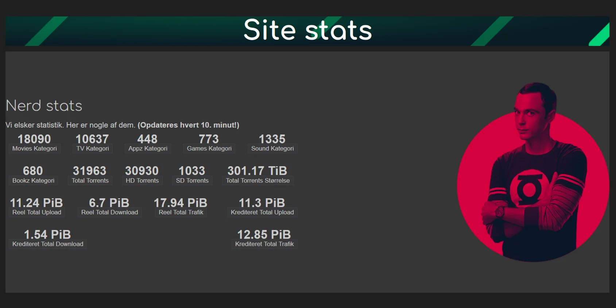Open the Appz Kategori stat
Viewport: 616px width, 308px height.
[x=148, y=149]
